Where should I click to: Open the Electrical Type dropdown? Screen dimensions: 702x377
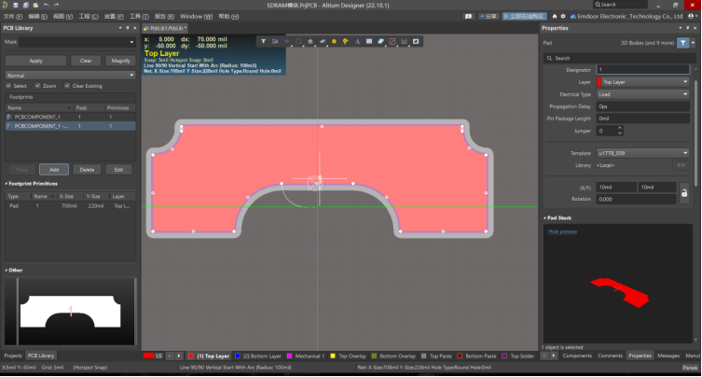click(642, 94)
